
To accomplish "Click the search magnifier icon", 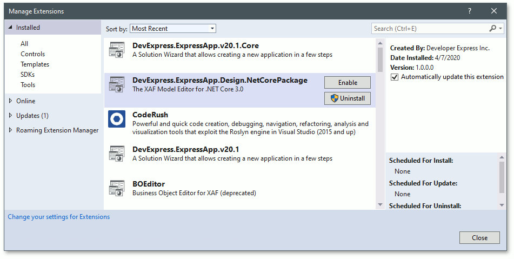I will 492,29.
